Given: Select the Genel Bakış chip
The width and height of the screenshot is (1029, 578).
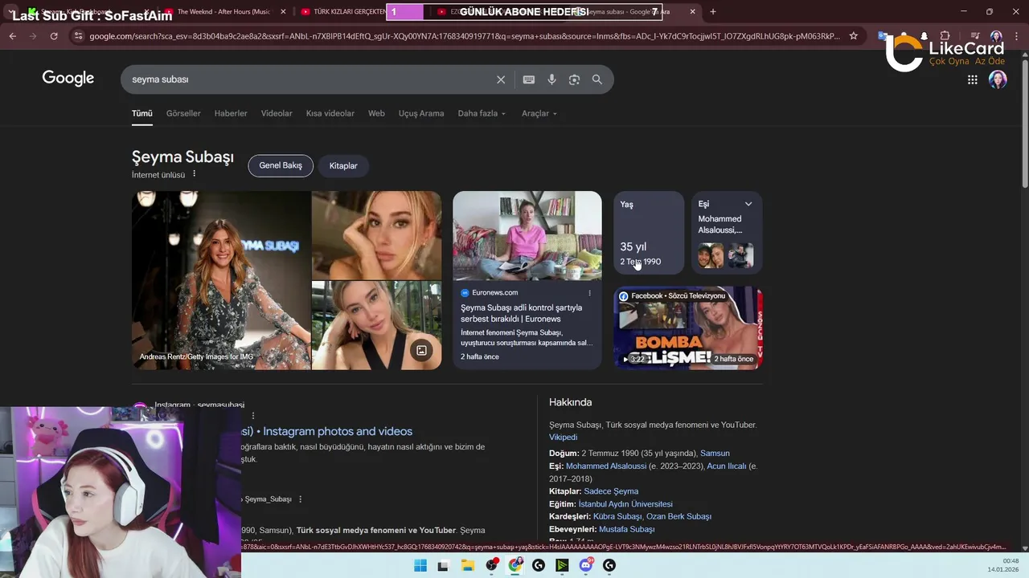Looking at the screenshot, I should pos(281,165).
